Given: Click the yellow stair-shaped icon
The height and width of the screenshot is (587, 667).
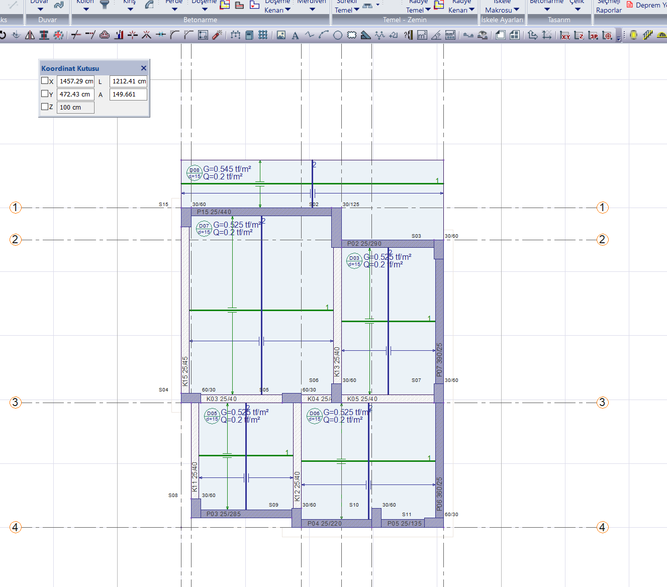Looking at the screenshot, I should point(647,35).
